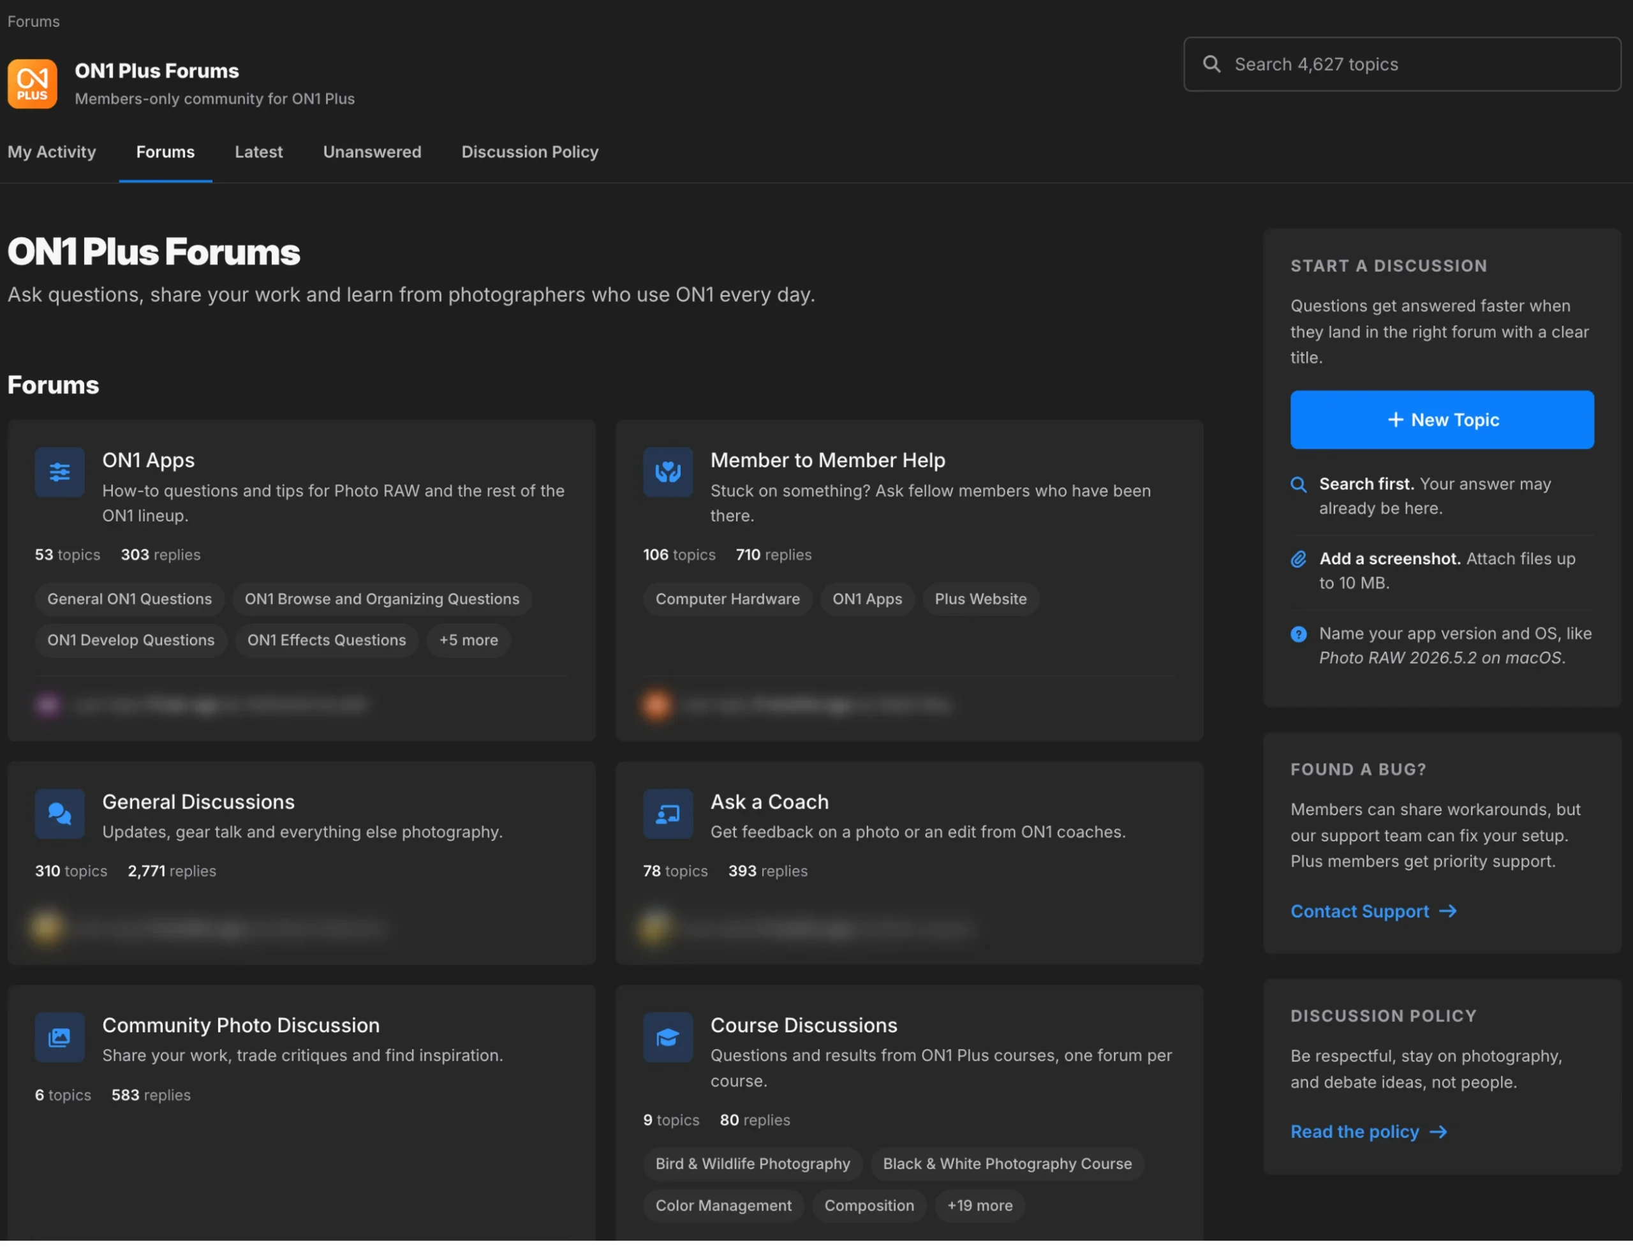The image size is (1633, 1247).
Task: Select the Color Management tag
Action: click(723, 1207)
